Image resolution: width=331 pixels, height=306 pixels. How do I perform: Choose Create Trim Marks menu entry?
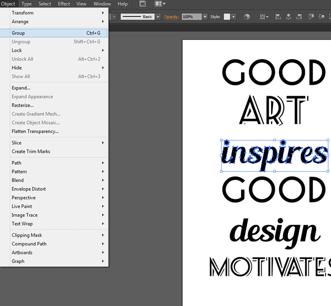point(31,152)
